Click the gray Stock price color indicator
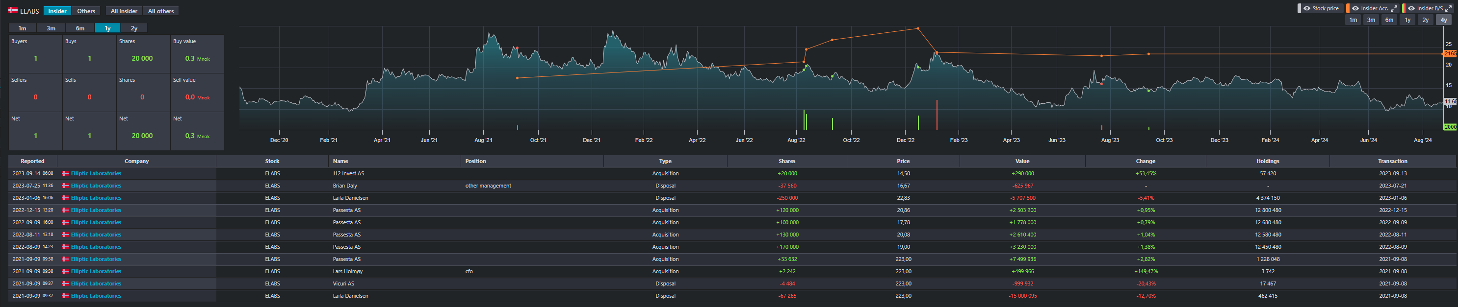Viewport: 1458px width, 307px height. [x=1300, y=8]
